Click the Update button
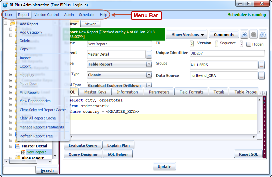This screenshot has width=272, height=177. click(164, 167)
